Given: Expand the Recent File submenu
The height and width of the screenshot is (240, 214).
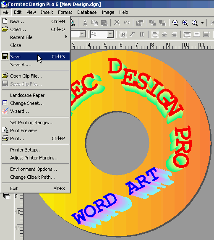Looking at the screenshot, I should pos(36,37).
